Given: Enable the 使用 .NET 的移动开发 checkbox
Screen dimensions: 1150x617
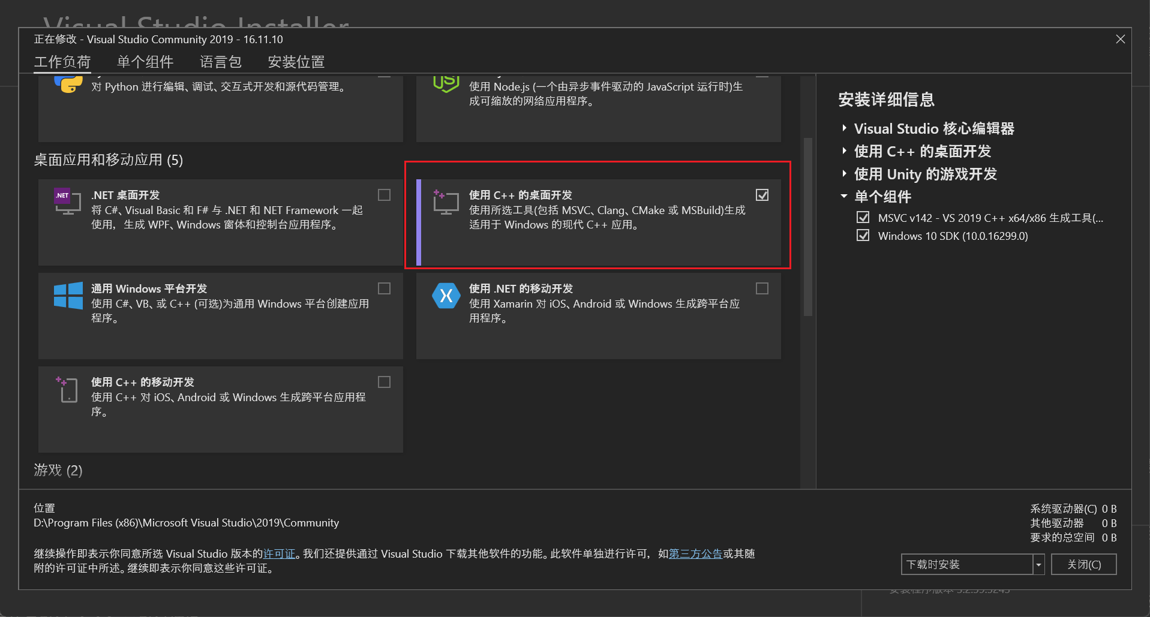Looking at the screenshot, I should [762, 288].
